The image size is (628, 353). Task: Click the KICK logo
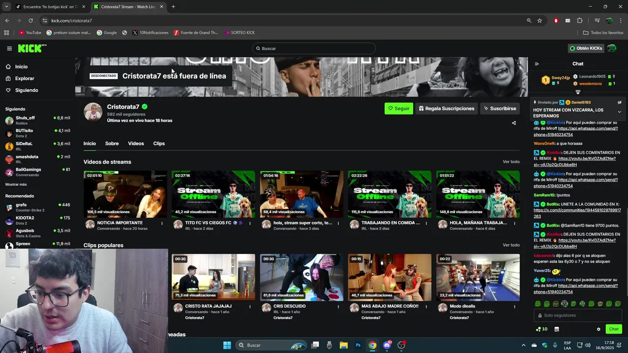[32, 48]
